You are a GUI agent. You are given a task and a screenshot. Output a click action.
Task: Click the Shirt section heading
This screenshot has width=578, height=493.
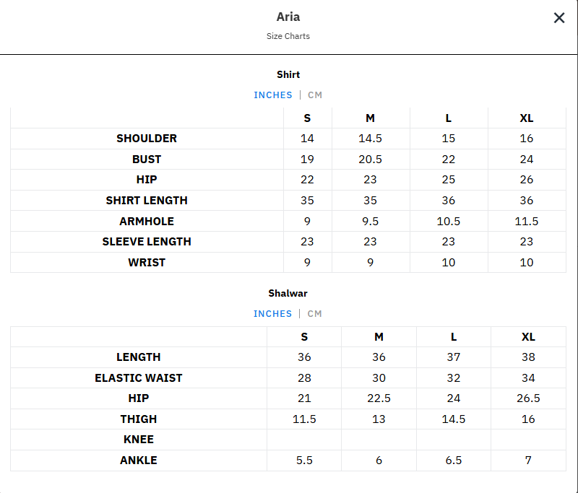tap(288, 75)
